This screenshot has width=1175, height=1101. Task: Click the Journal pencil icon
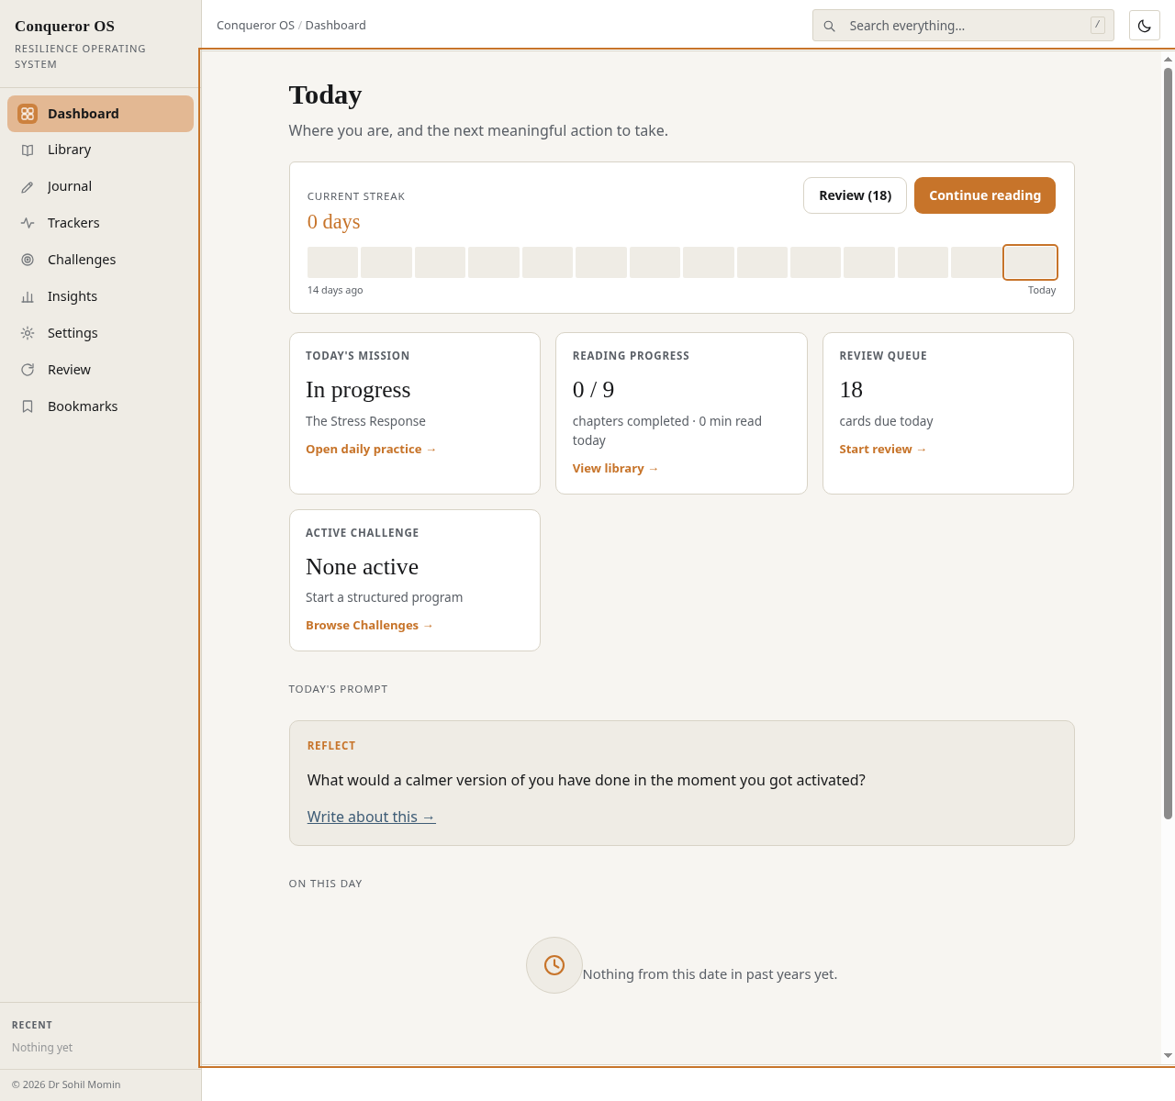pyautogui.click(x=28, y=187)
